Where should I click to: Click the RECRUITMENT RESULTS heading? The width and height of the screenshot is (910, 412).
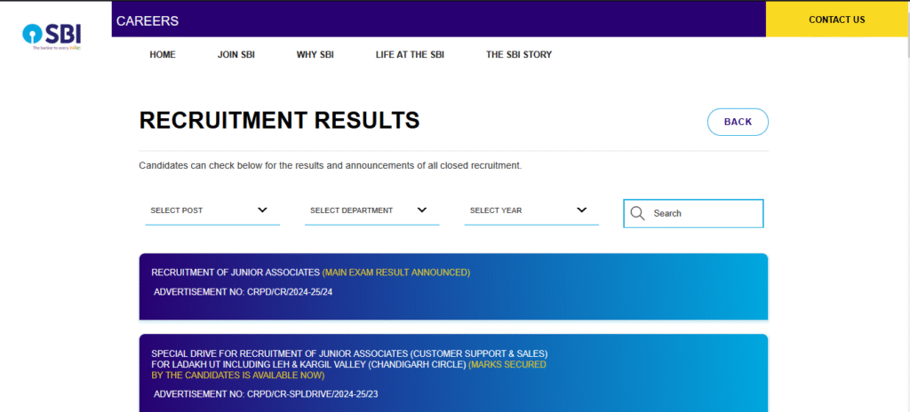279,120
